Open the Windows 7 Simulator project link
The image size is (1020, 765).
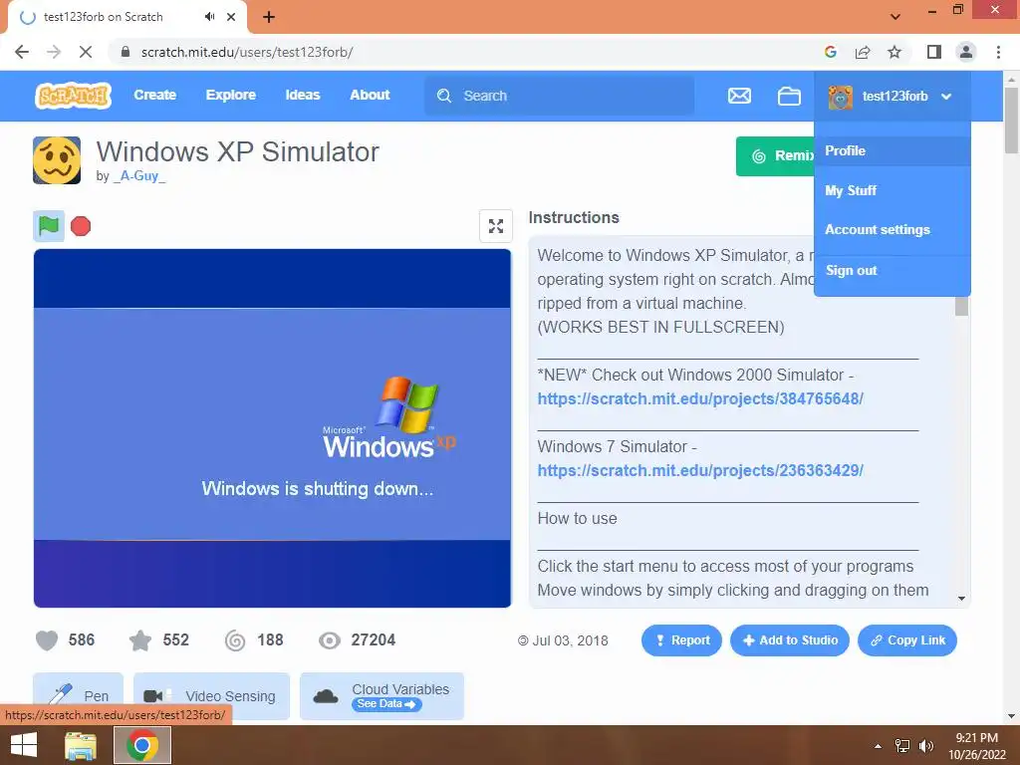pyautogui.click(x=700, y=470)
